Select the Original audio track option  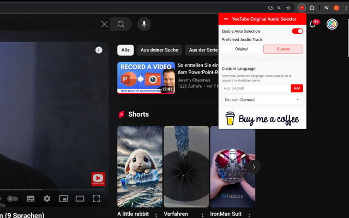pos(241,49)
